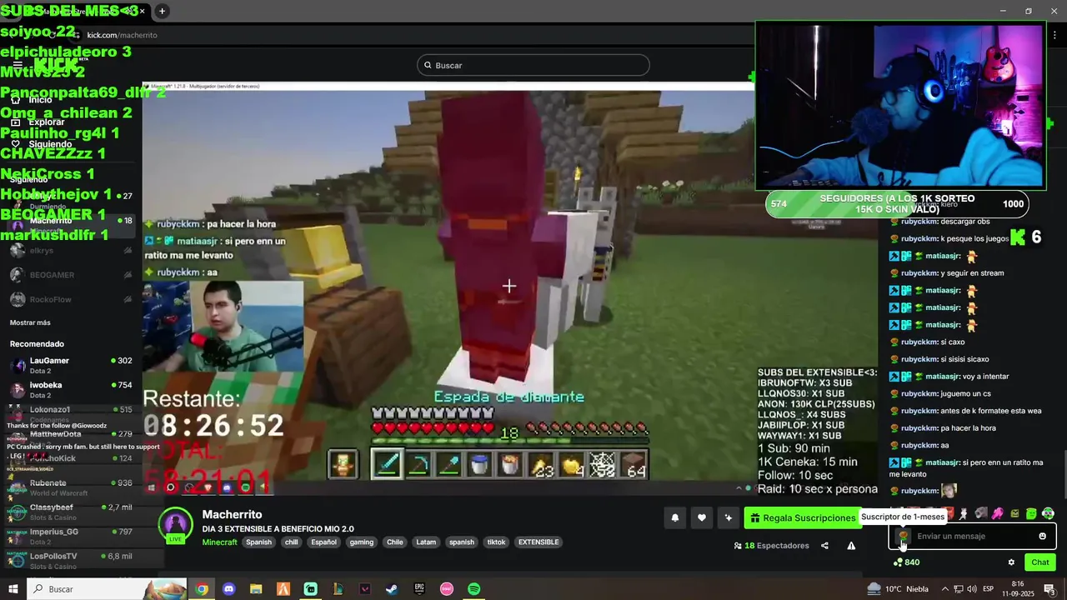The width and height of the screenshot is (1067, 600).
Task: Follow Macherrito with the heart button
Action: [702, 517]
